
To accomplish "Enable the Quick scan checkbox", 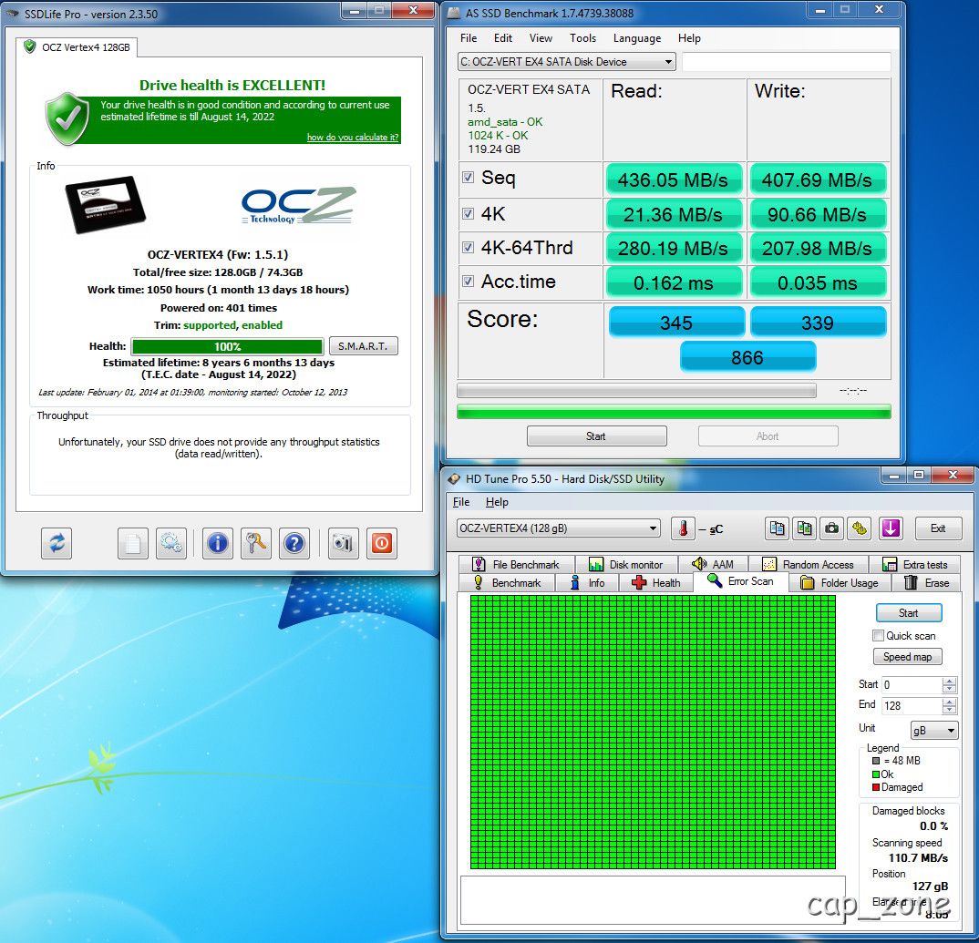I will coord(879,635).
